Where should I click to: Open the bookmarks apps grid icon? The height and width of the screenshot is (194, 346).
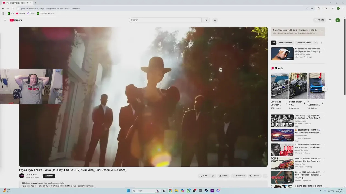pos(3,13)
